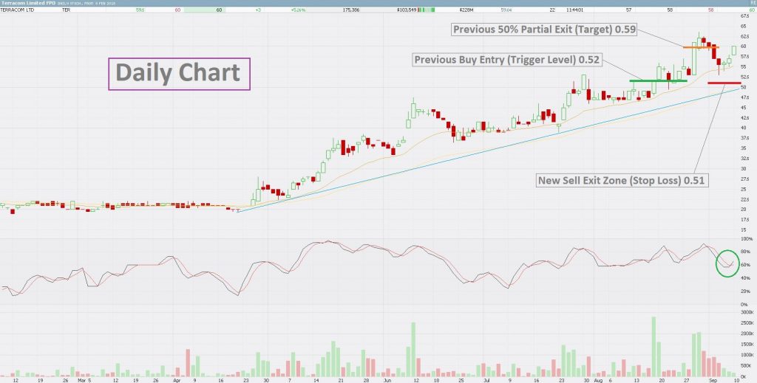Click the Apr date axis label

point(177,379)
